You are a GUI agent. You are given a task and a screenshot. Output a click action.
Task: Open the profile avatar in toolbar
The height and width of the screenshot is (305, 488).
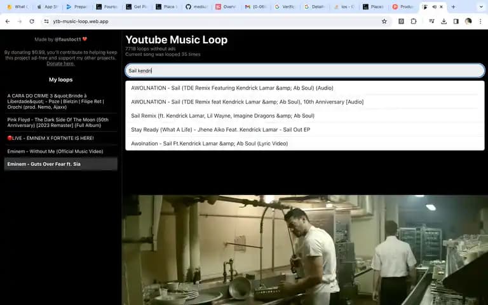coord(468,21)
